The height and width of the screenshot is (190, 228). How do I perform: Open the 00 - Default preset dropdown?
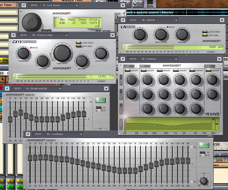159,20
